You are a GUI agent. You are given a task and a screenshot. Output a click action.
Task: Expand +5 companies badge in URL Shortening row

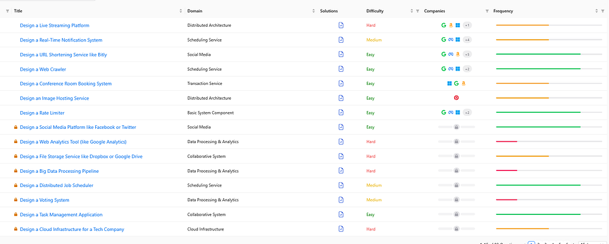click(x=467, y=54)
